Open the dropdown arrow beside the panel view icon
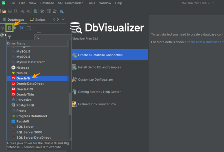 pyautogui.click(x=33, y=28)
